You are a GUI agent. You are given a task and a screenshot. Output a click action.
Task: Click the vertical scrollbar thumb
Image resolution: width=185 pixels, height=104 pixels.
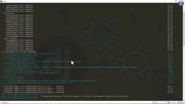184,29
